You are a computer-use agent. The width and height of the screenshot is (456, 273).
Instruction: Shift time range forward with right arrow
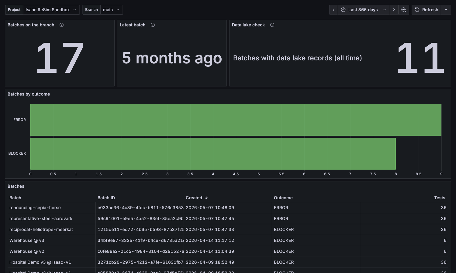(x=394, y=10)
